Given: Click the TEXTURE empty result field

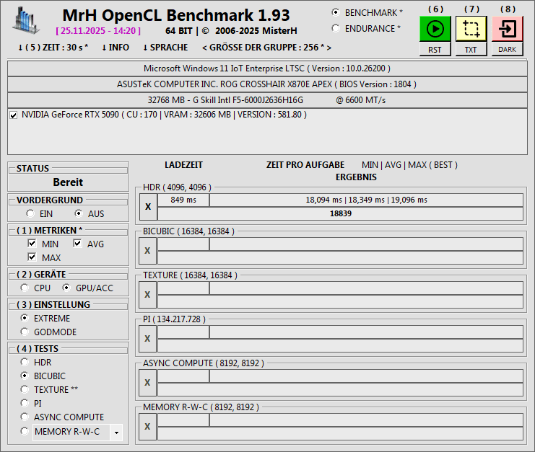Looking at the screenshot, I should tap(340, 301).
